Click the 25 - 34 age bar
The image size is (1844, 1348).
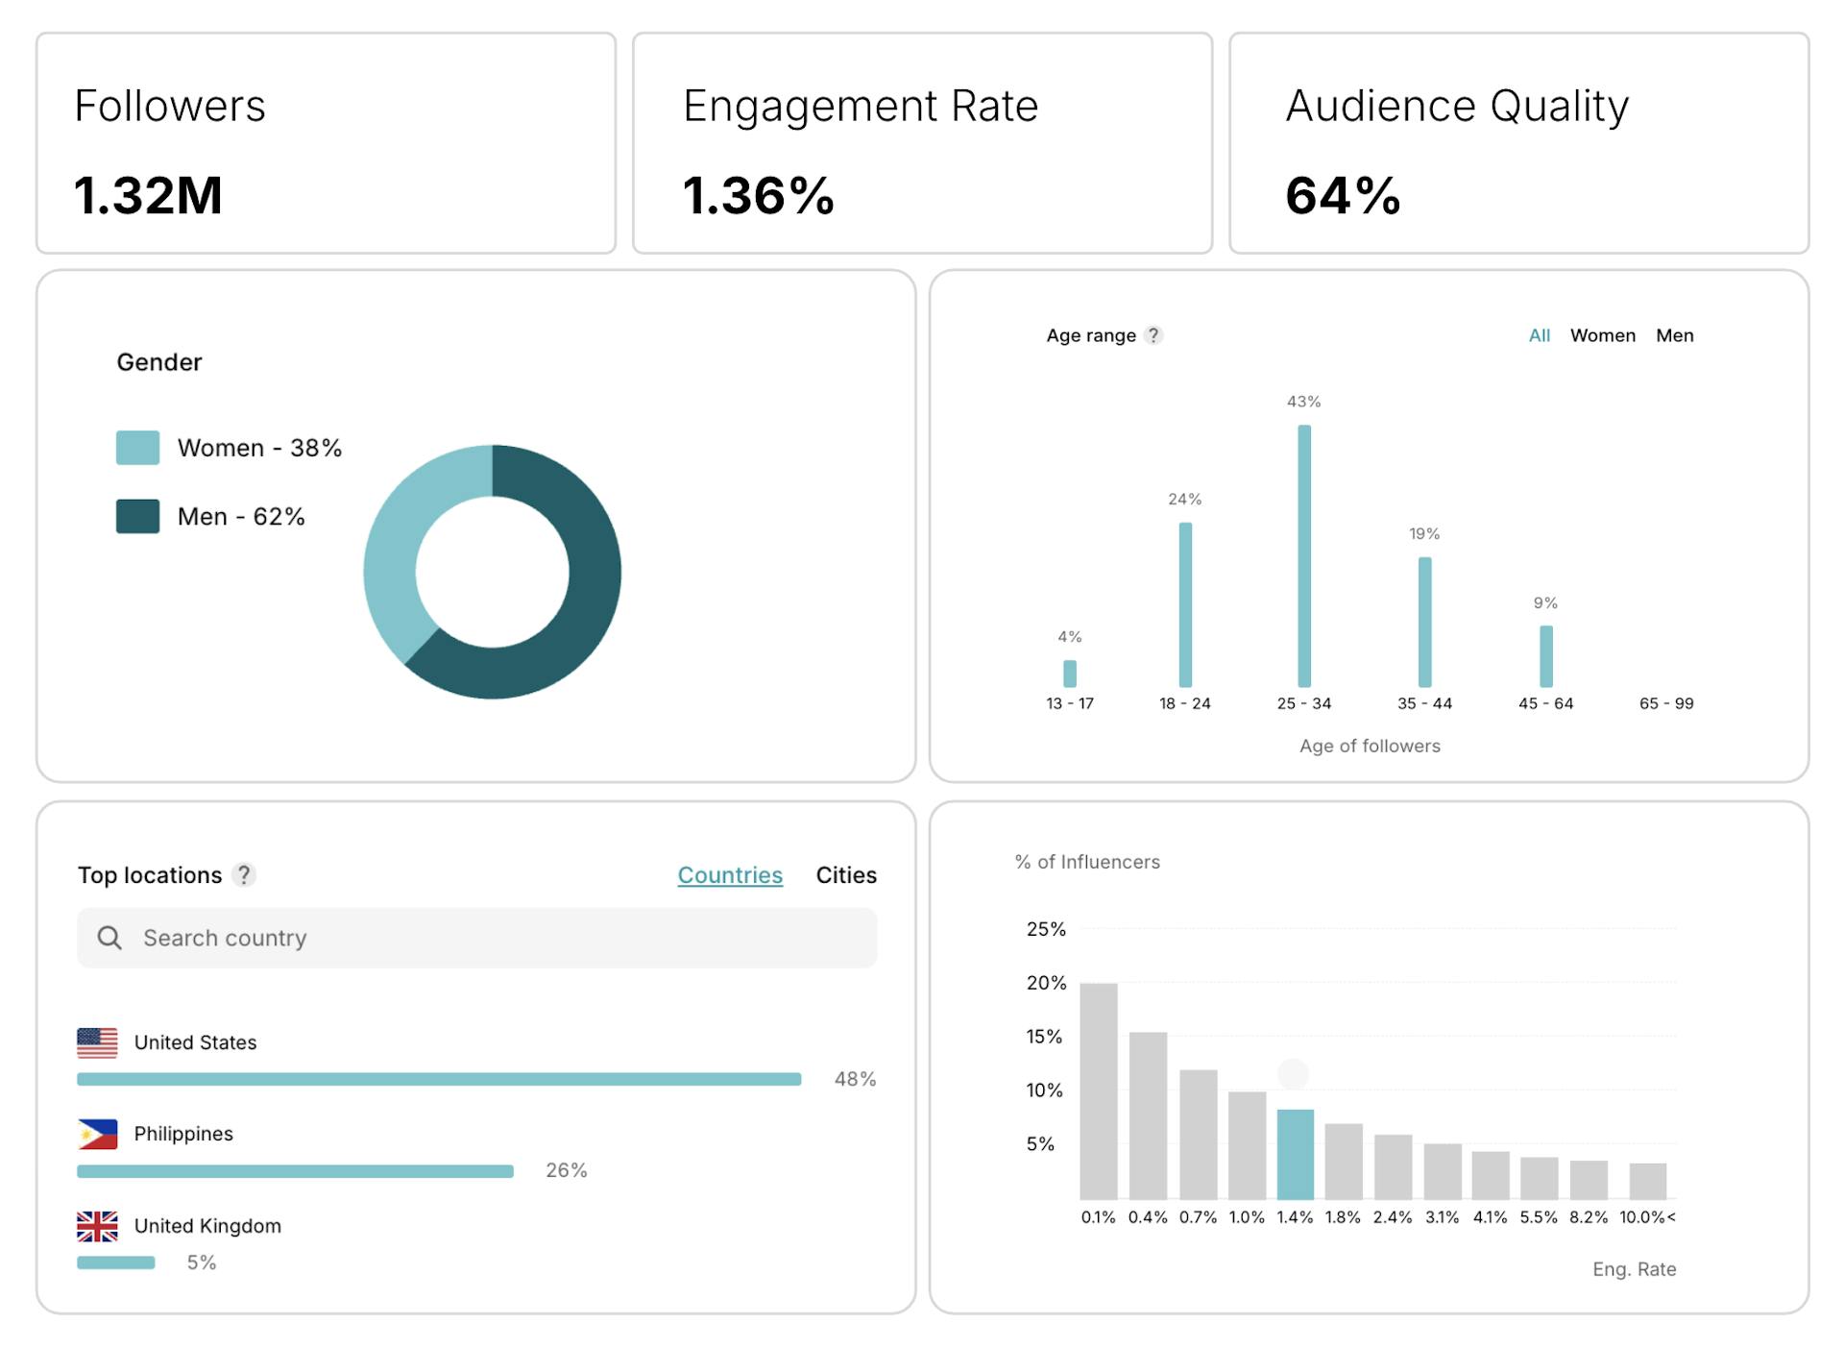pyautogui.click(x=1303, y=557)
